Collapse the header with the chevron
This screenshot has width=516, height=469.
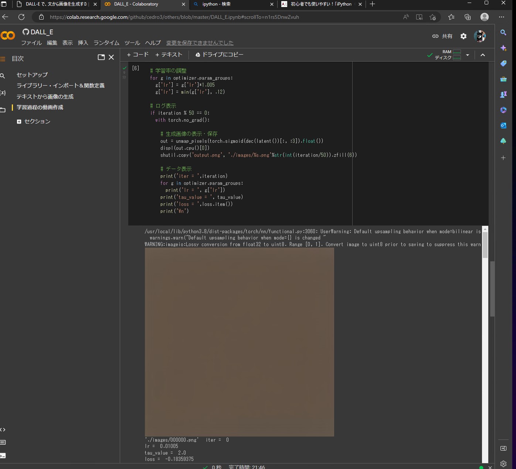483,55
